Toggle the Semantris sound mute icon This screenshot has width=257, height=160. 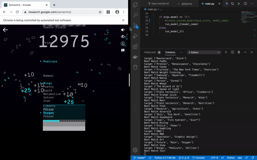tap(123, 30)
